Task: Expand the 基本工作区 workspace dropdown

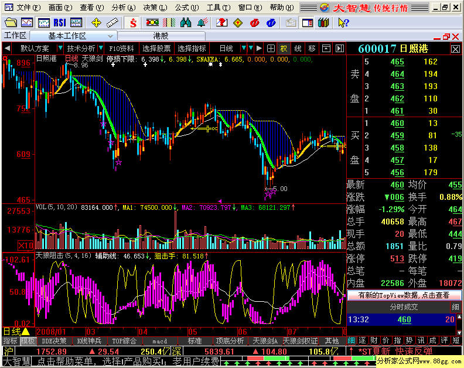Action: (x=110, y=36)
